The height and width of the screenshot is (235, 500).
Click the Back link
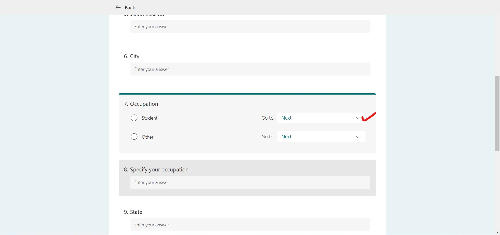click(x=130, y=8)
